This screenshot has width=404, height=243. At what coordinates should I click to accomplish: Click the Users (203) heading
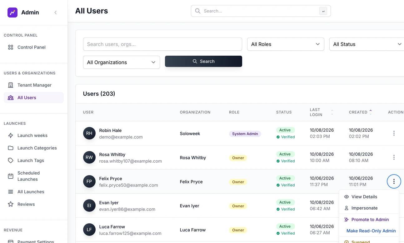(x=99, y=94)
